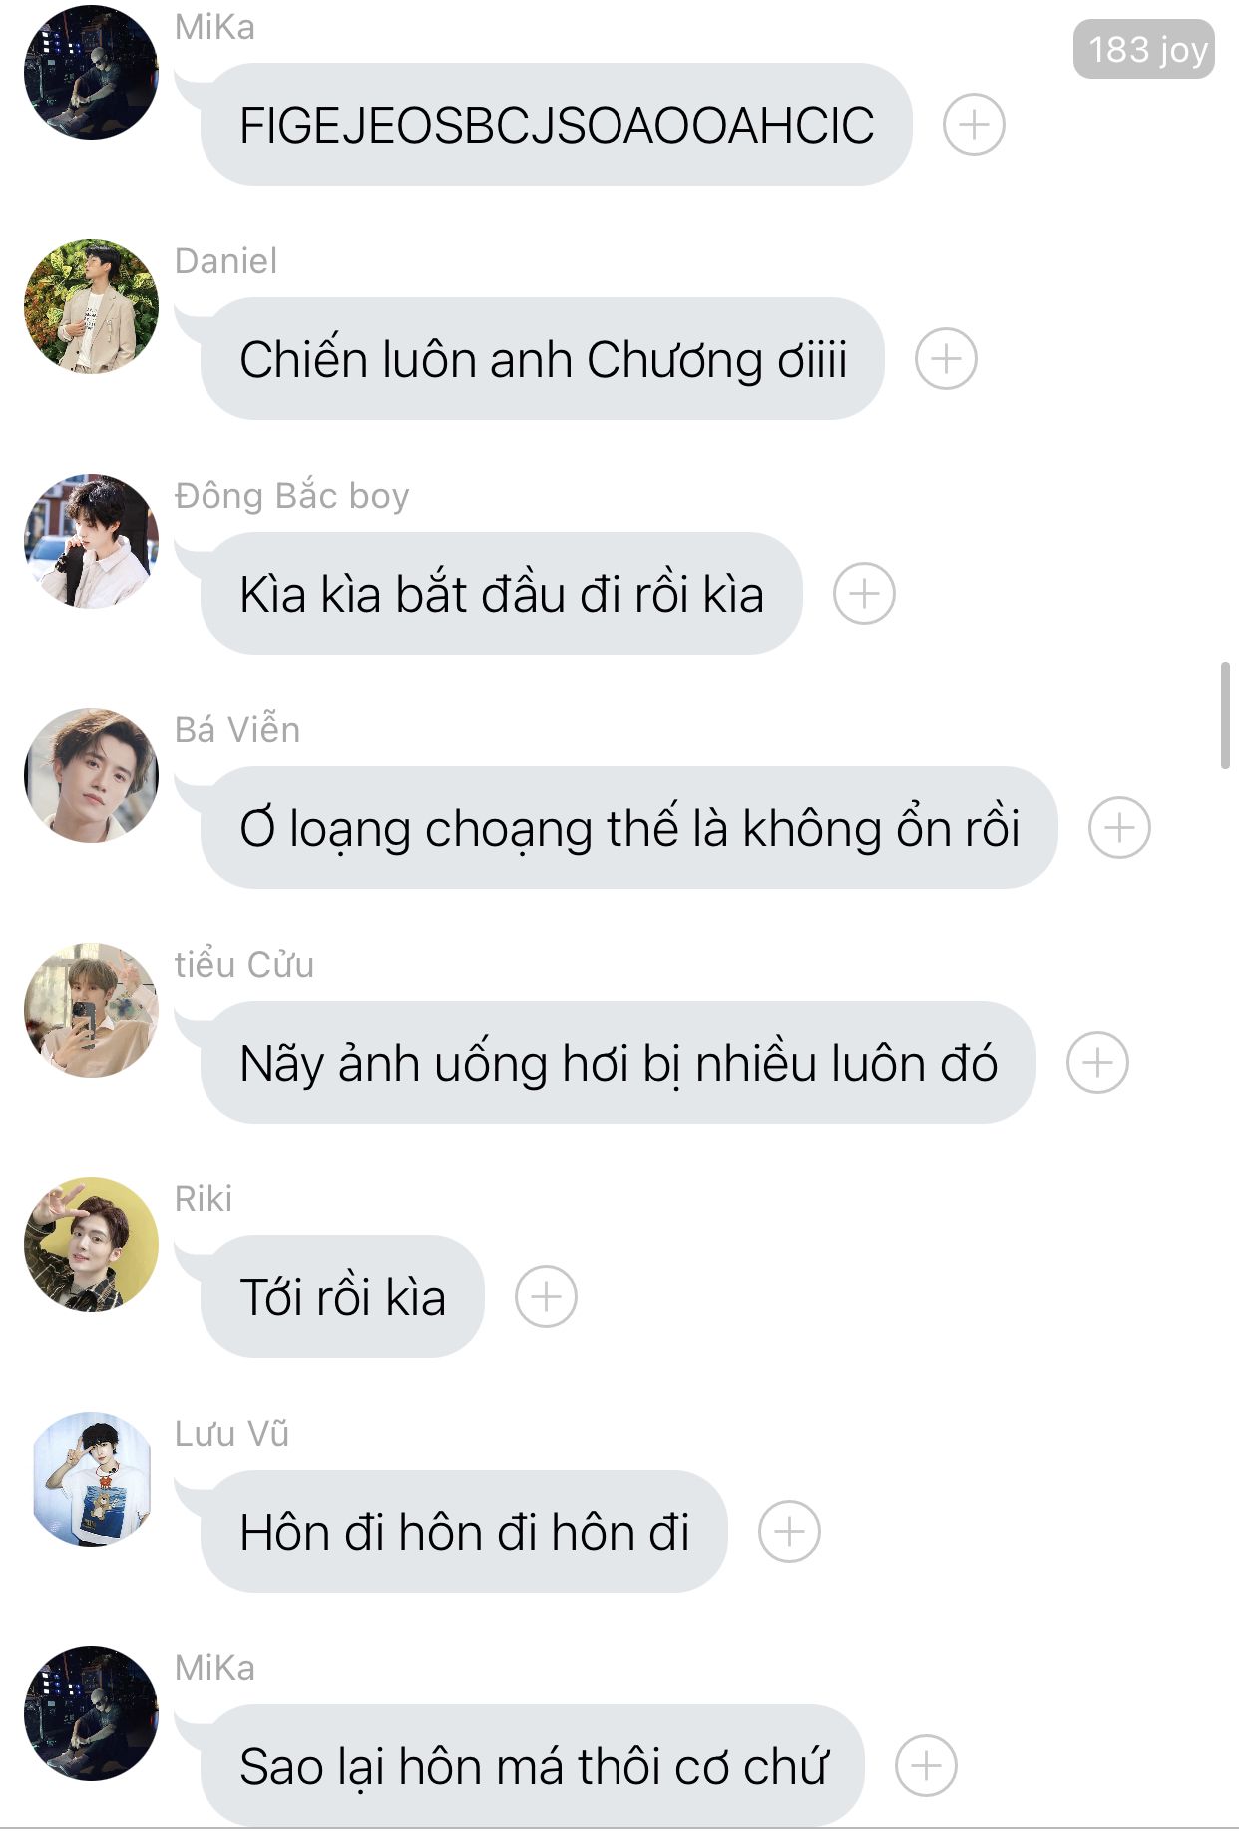The width and height of the screenshot is (1239, 1831).
Task: Open Bá Viễn's profile picture
Action: (91, 775)
